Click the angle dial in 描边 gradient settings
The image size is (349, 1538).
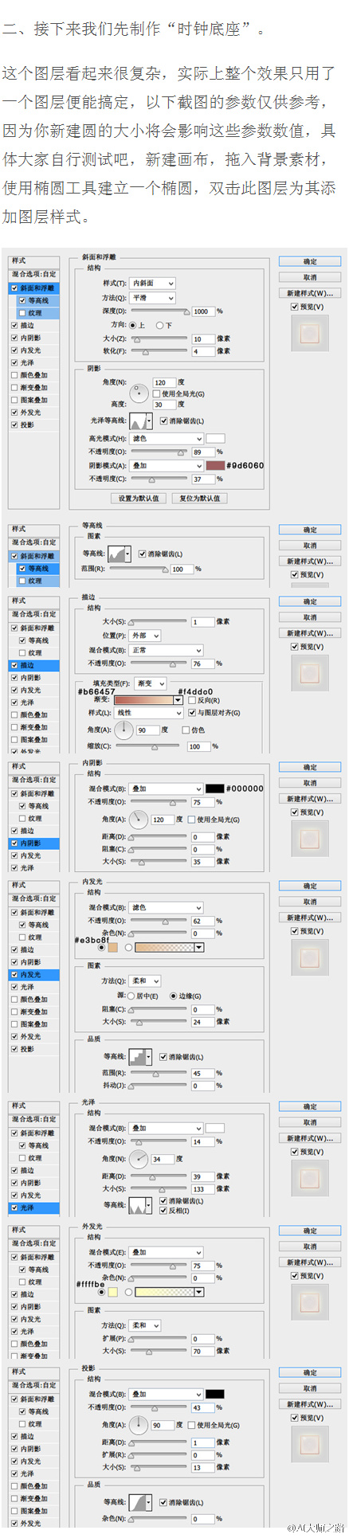coord(124,730)
